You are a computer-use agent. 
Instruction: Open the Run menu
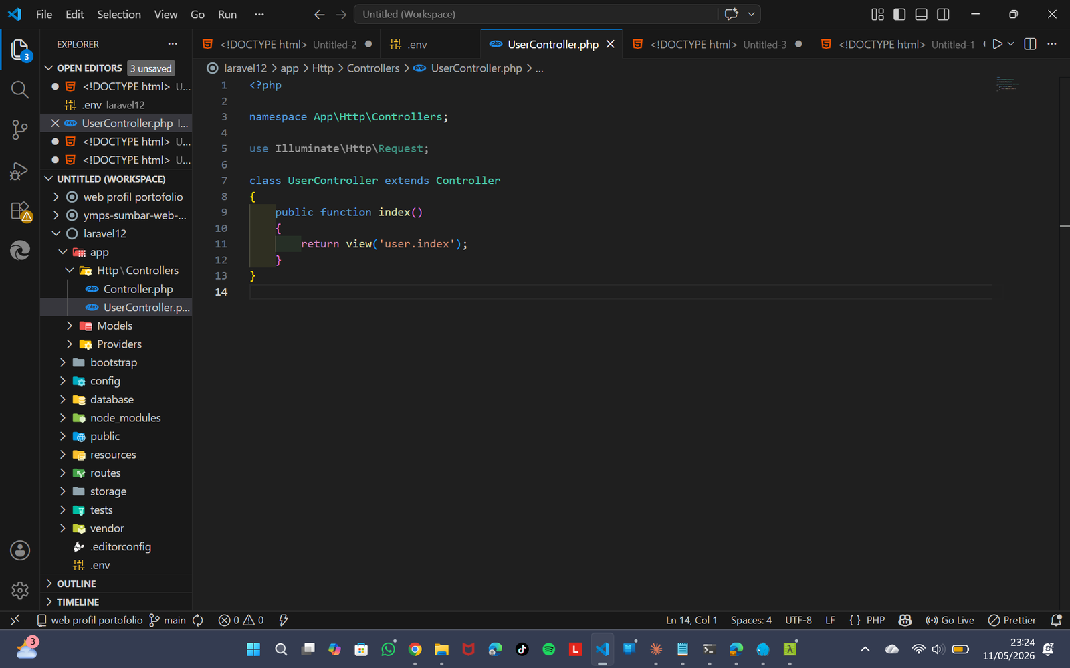[227, 14]
